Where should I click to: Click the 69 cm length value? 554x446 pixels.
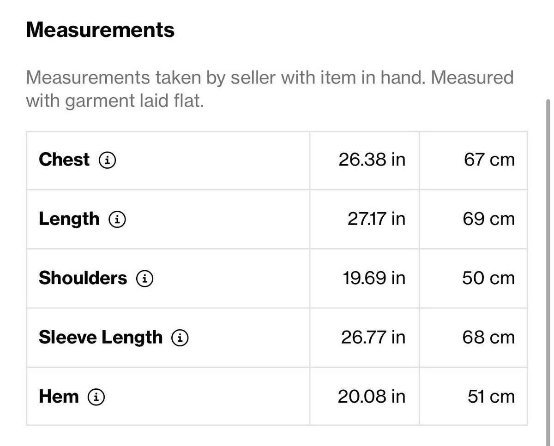pos(489,219)
